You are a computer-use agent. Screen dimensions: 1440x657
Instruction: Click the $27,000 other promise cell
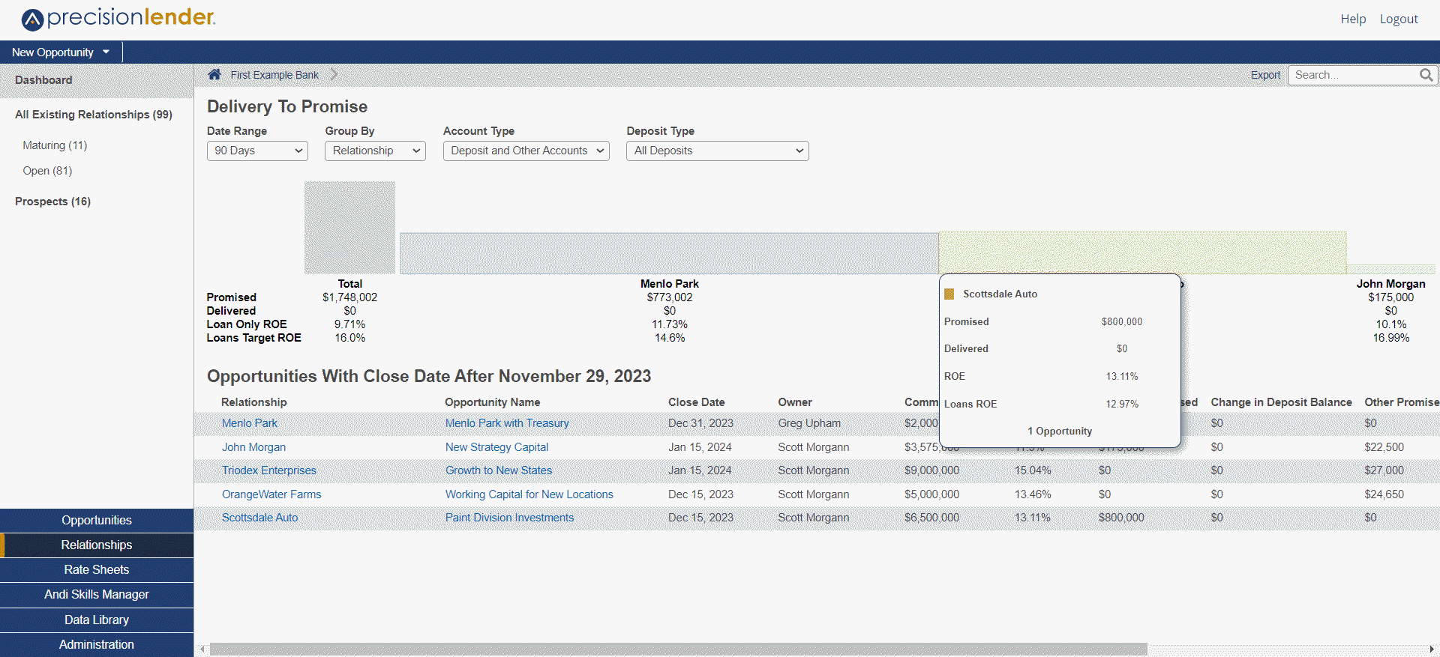coord(1384,470)
